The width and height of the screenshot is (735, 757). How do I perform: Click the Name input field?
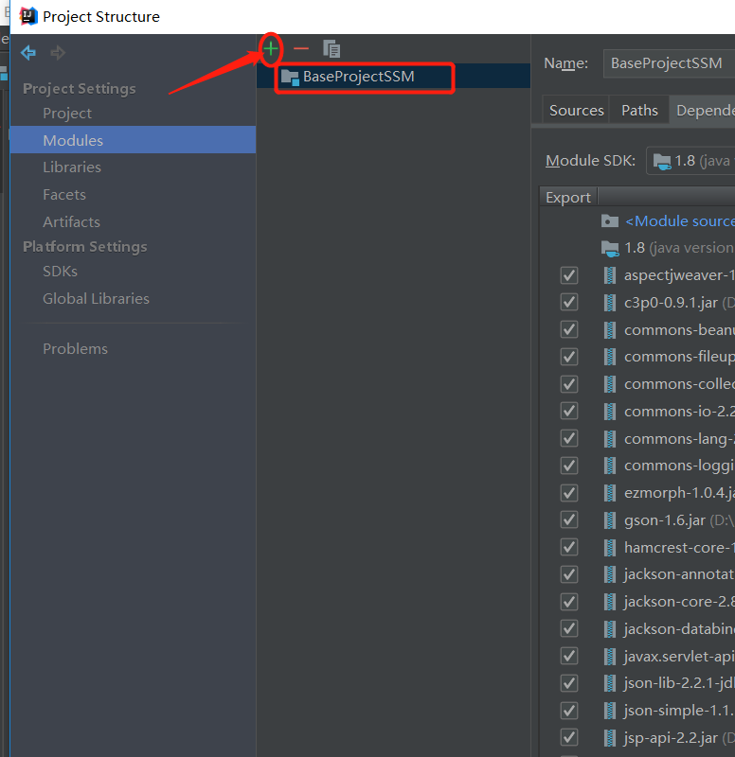click(669, 63)
